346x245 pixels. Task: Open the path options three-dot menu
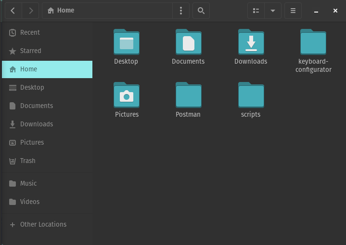tap(181, 11)
